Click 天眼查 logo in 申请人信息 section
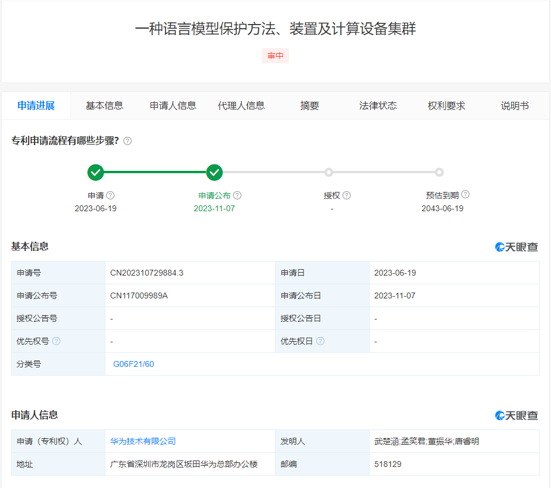This screenshot has height=488, width=551. click(516, 415)
